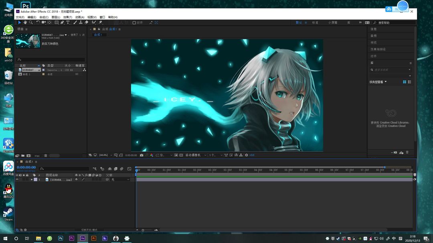Toggle motion blur for timeline layers
The image size is (433, 243).
click(x=121, y=169)
